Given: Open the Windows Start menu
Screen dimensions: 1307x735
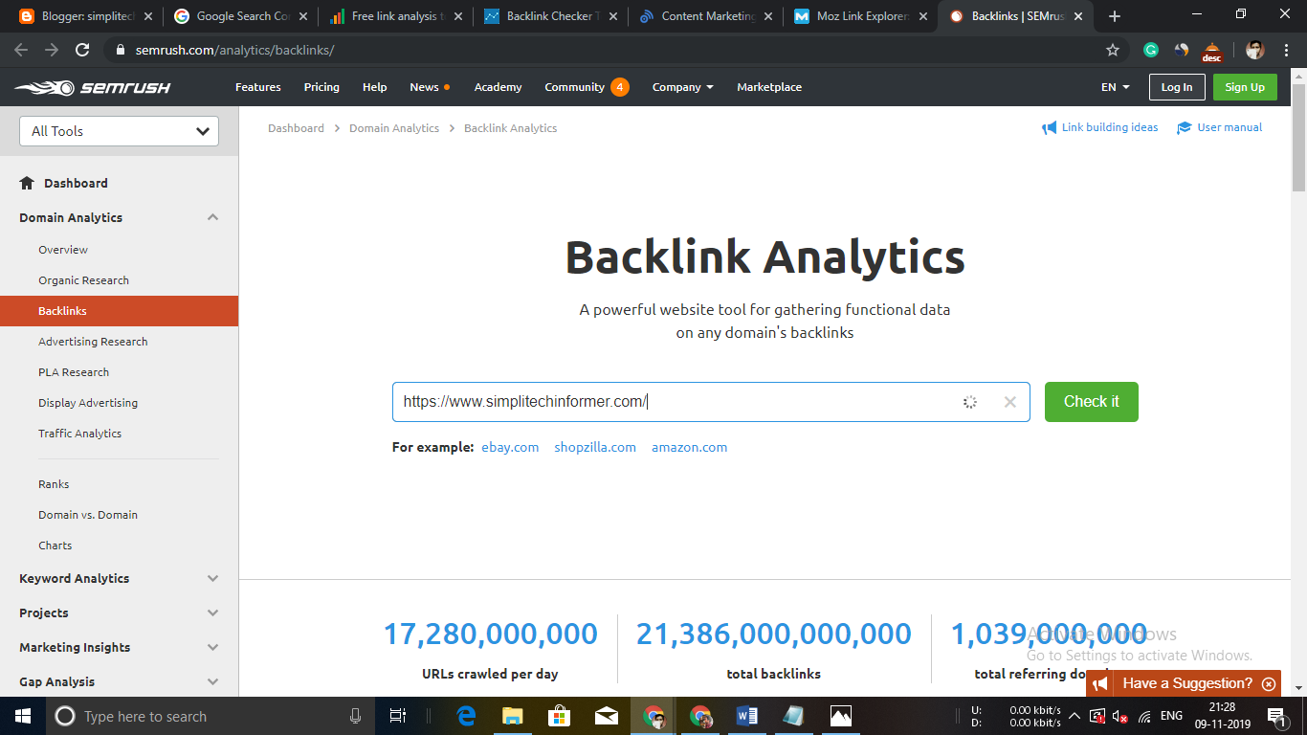Looking at the screenshot, I should click(23, 716).
